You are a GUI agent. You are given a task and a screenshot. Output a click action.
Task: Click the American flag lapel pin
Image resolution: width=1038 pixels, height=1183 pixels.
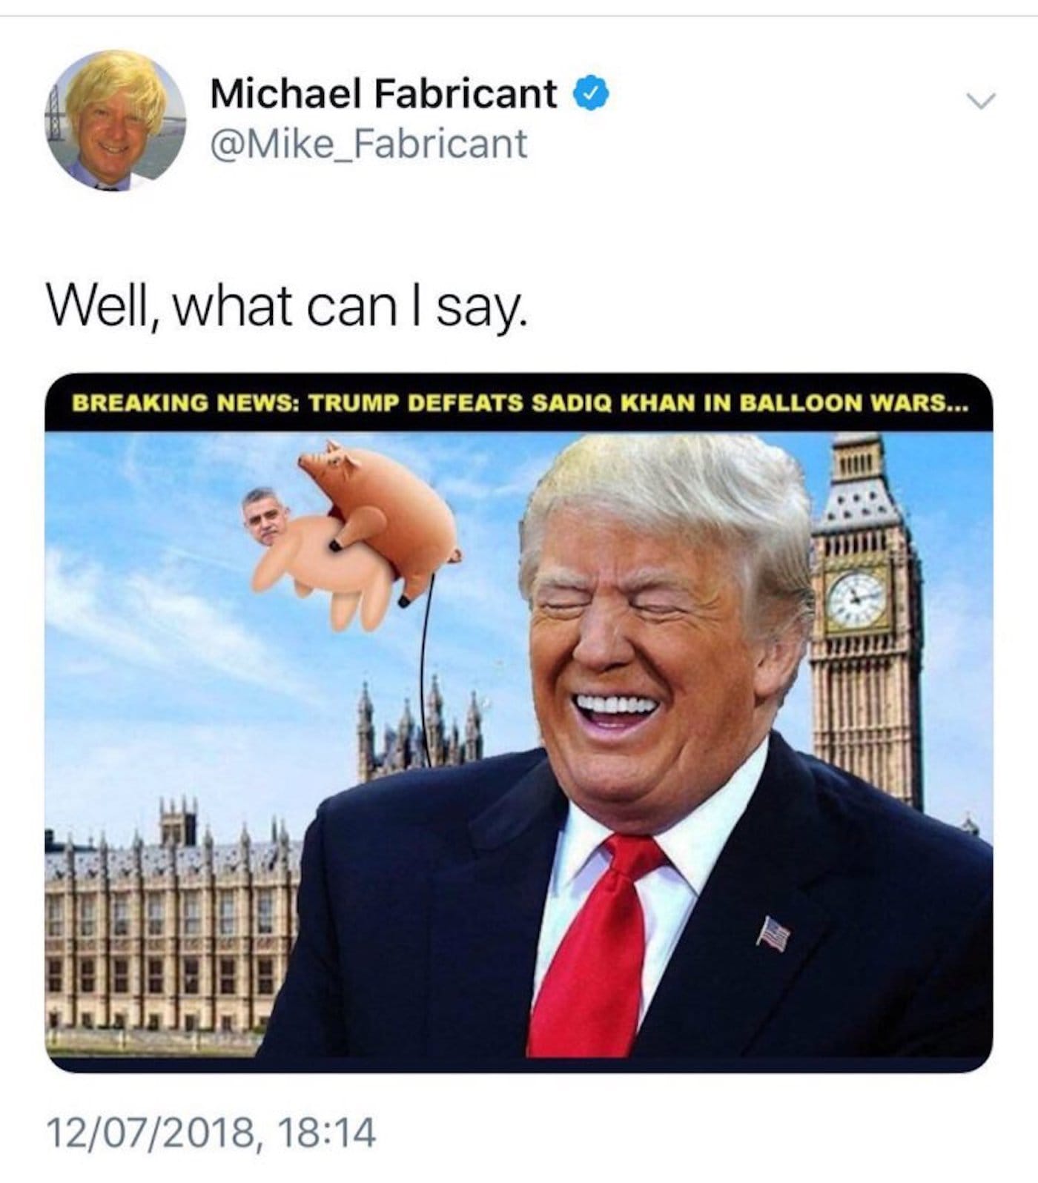coord(773,933)
